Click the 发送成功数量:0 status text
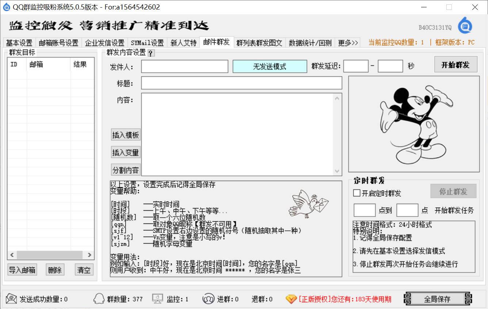 (44, 299)
